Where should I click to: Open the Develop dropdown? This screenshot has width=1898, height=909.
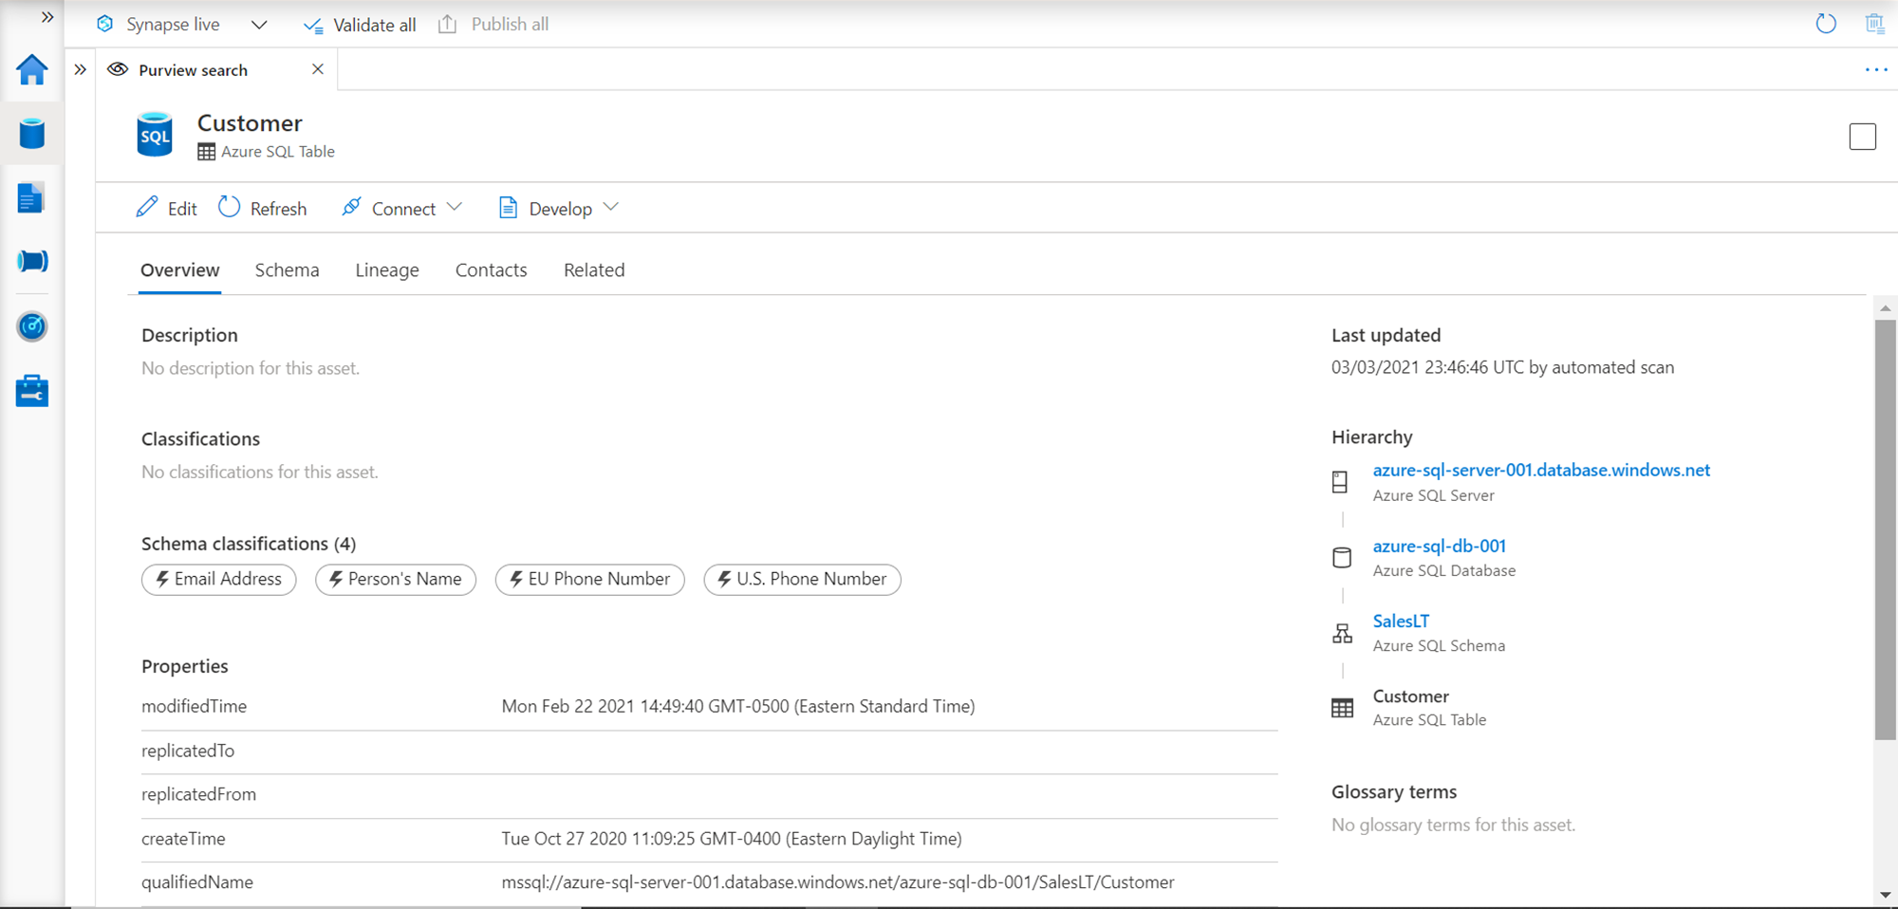pos(559,208)
